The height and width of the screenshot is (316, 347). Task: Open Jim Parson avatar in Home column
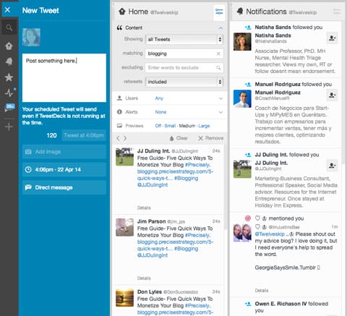point(124,227)
